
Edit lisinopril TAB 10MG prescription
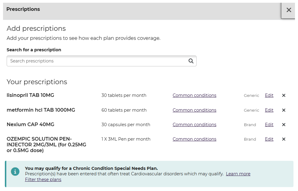point(269,95)
